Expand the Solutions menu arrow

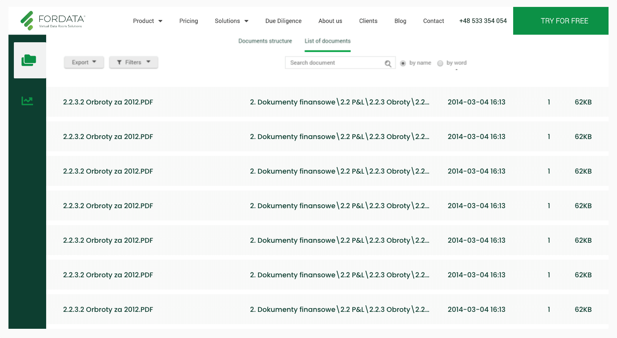tap(247, 21)
